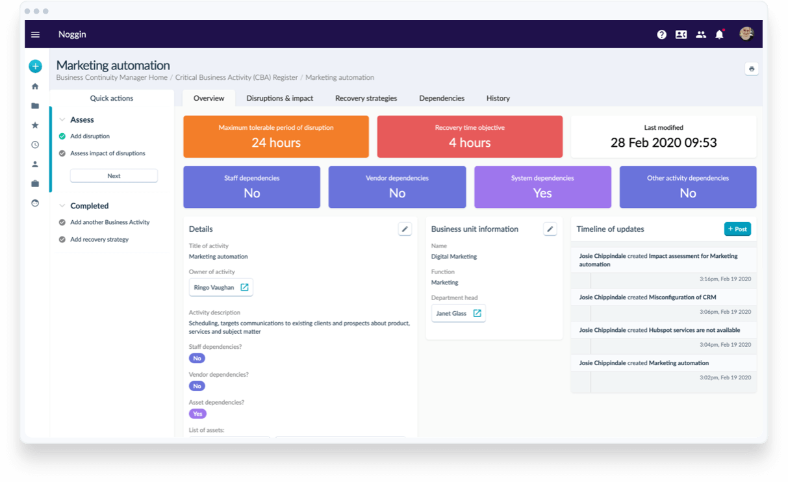Collapse the Completed section chevron
The image size is (788, 482).
[x=62, y=206]
